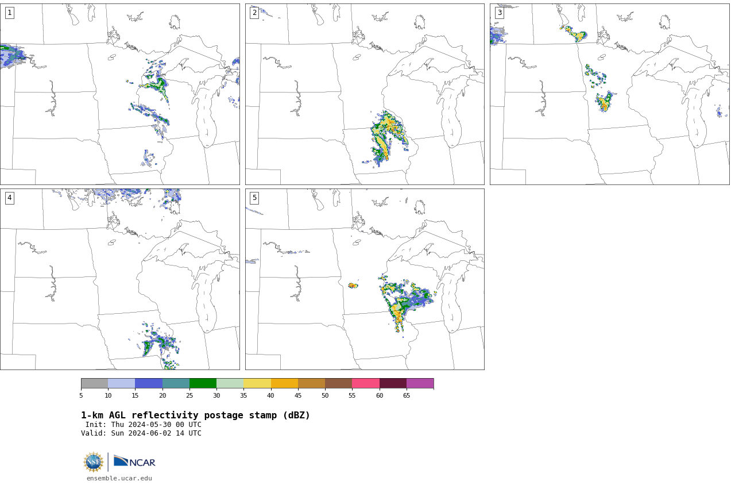
Task: Click the purple 65+ dBZ swatch
Action: coord(420,383)
